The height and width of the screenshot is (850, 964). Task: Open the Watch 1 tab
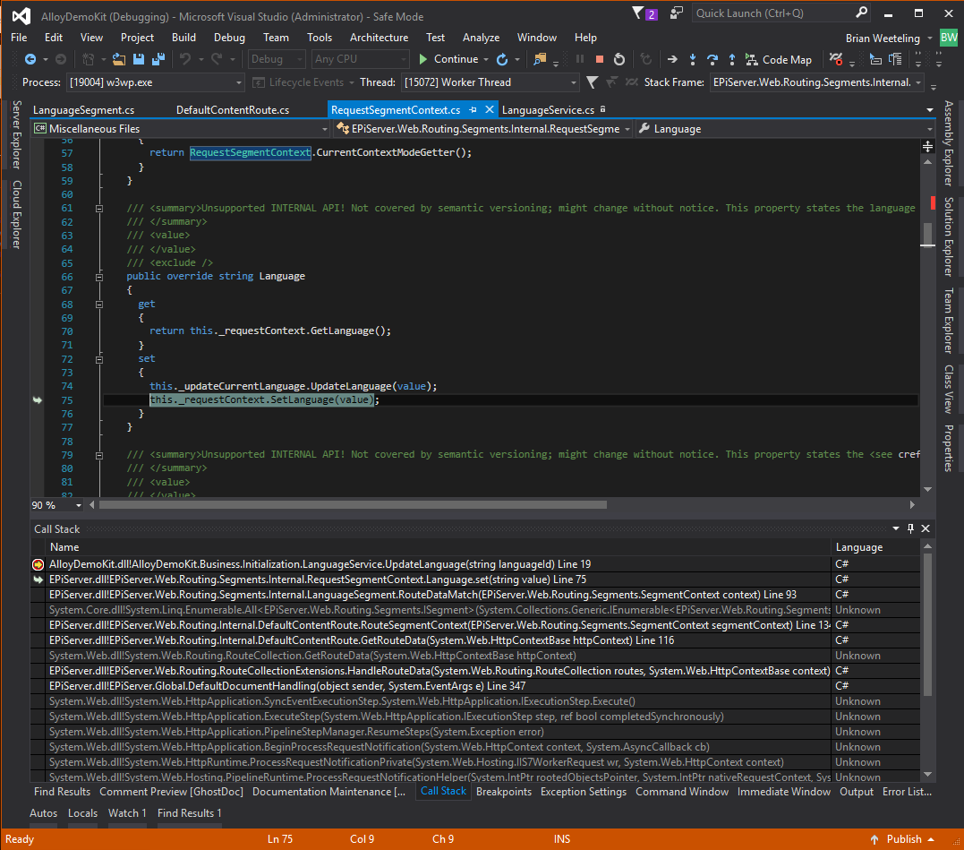[127, 813]
